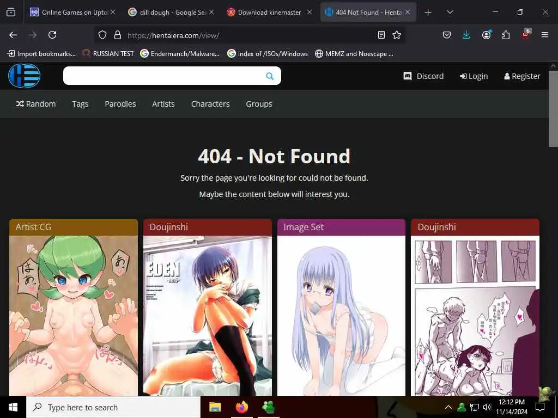Open the Login page
The height and width of the screenshot is (418, 558).
(474, 76)
